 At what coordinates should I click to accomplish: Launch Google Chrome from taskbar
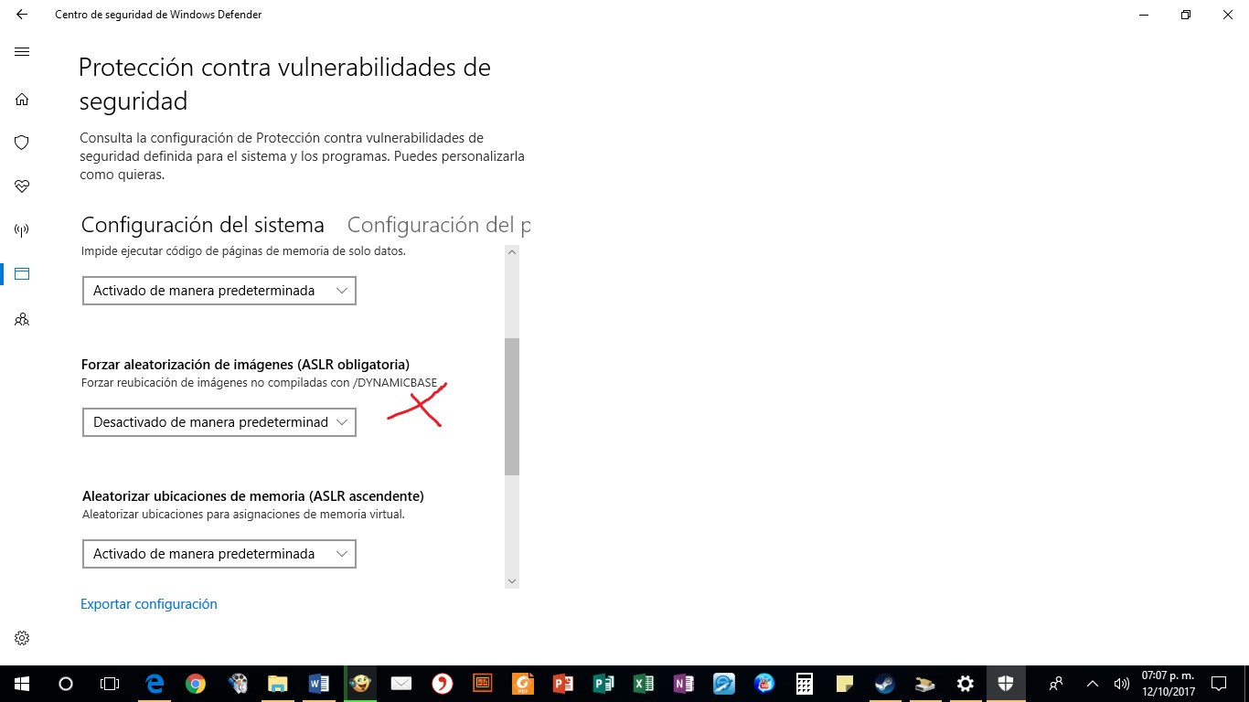coord(195,684)
